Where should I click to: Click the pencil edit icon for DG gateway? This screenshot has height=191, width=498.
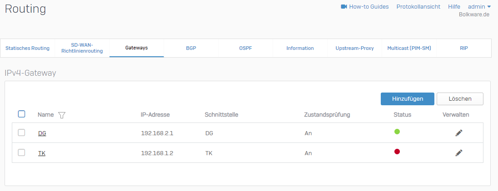pos(459,133)
